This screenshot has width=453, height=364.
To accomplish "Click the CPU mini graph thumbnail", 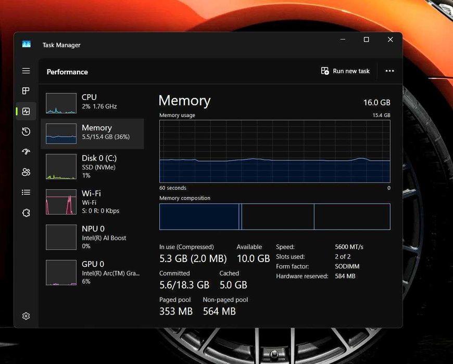I will click(x=61, y=103).
